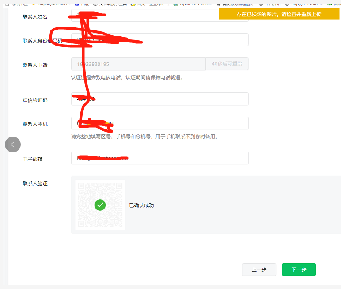Viewport: 341px width, 289px height.
Task: Click the yellow 存在已损坏的图片 warning banner
Action: [x=279, y=15]
